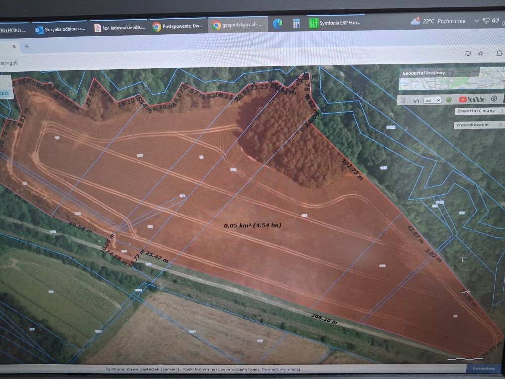Show help for Zawartość mapy panel
The height and width of the screenshot is (379, 505).
click(x=502, y=111)
